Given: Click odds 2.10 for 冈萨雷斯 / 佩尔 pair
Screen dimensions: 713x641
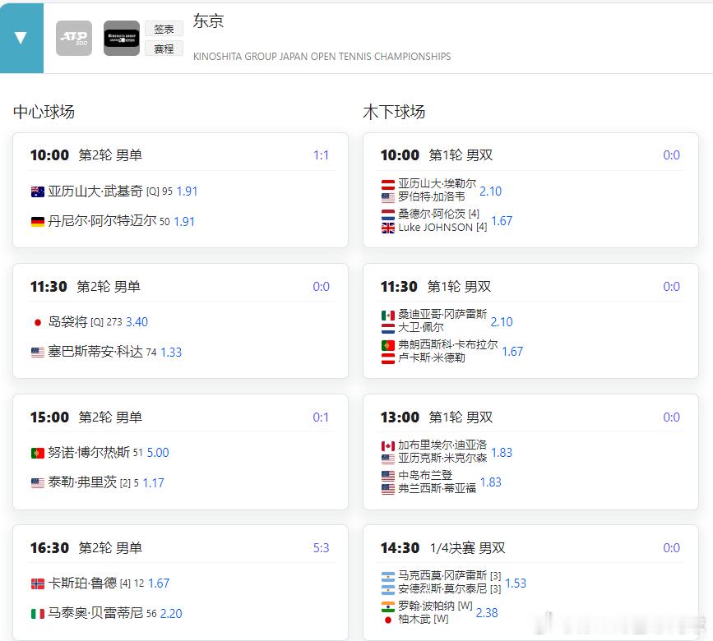Looking at the screenshot, I should point(502,322).
